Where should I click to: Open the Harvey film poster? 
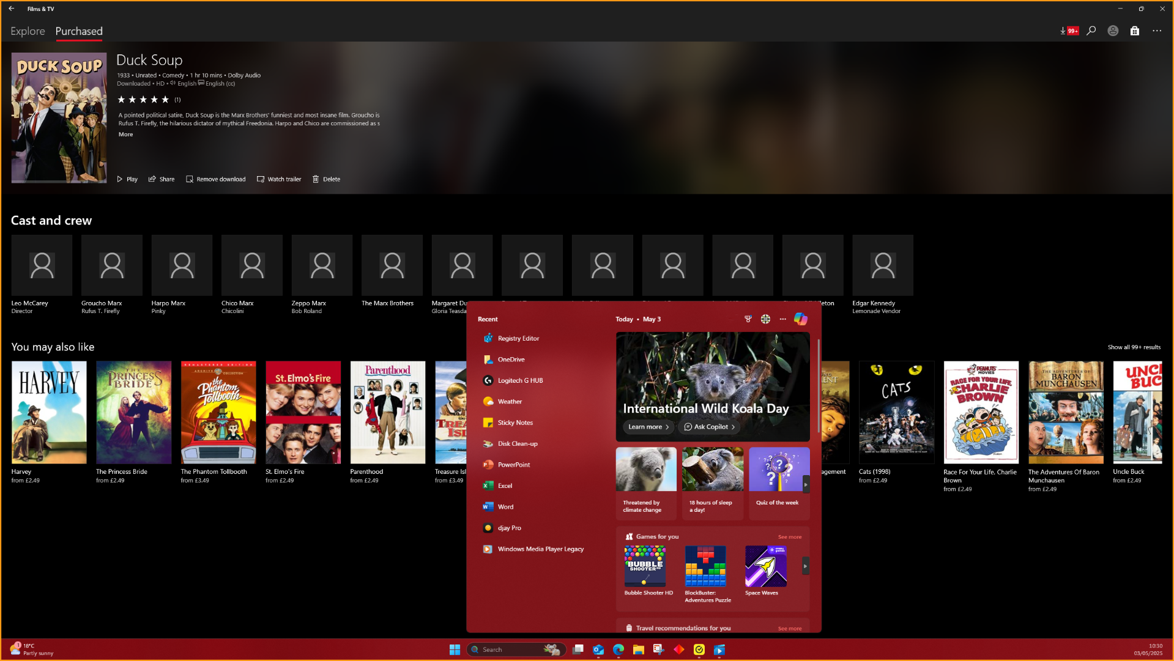click(x=49, y=412)
